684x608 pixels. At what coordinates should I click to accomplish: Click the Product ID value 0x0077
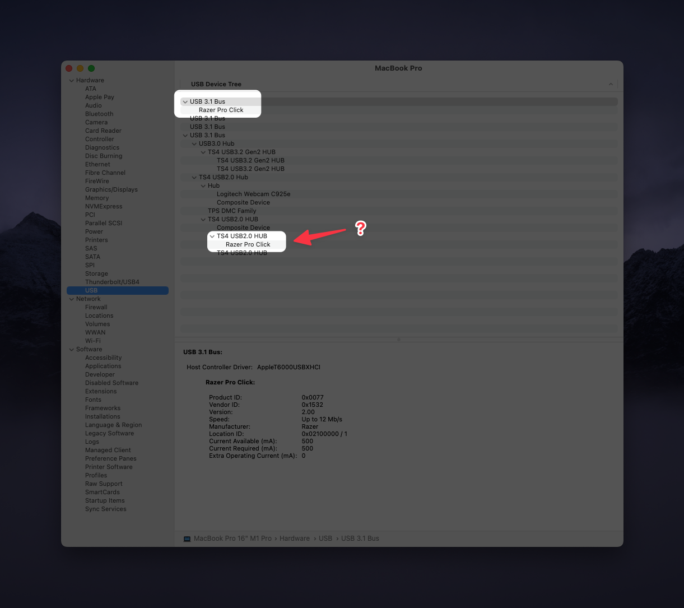313,398
